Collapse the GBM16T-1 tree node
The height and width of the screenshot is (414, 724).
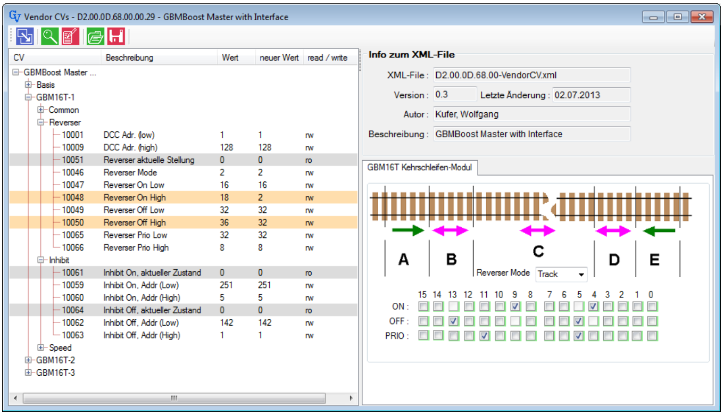28,97
